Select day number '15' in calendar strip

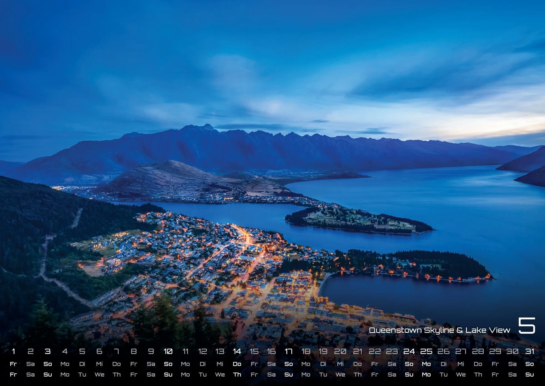254,351
